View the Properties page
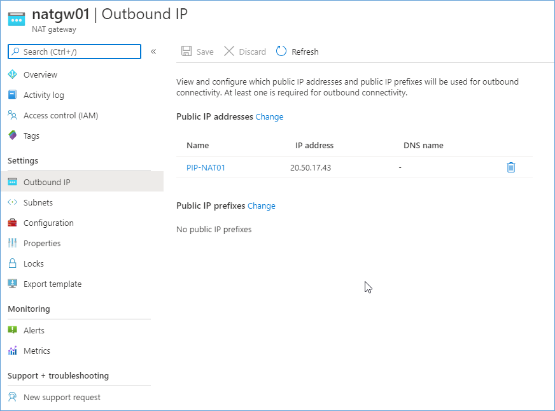This screenshot has height=411, width=555. [x=42, y=243]
